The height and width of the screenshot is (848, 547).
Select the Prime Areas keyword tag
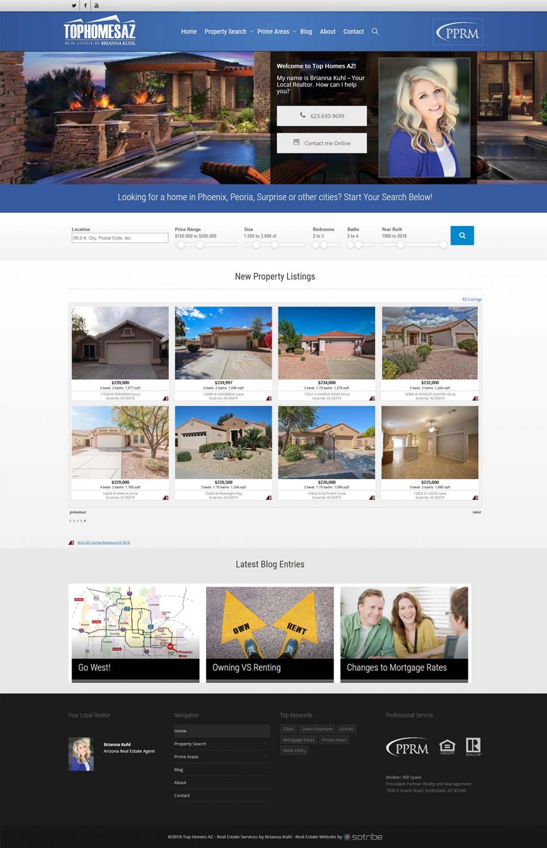click(x=334, y=740)
